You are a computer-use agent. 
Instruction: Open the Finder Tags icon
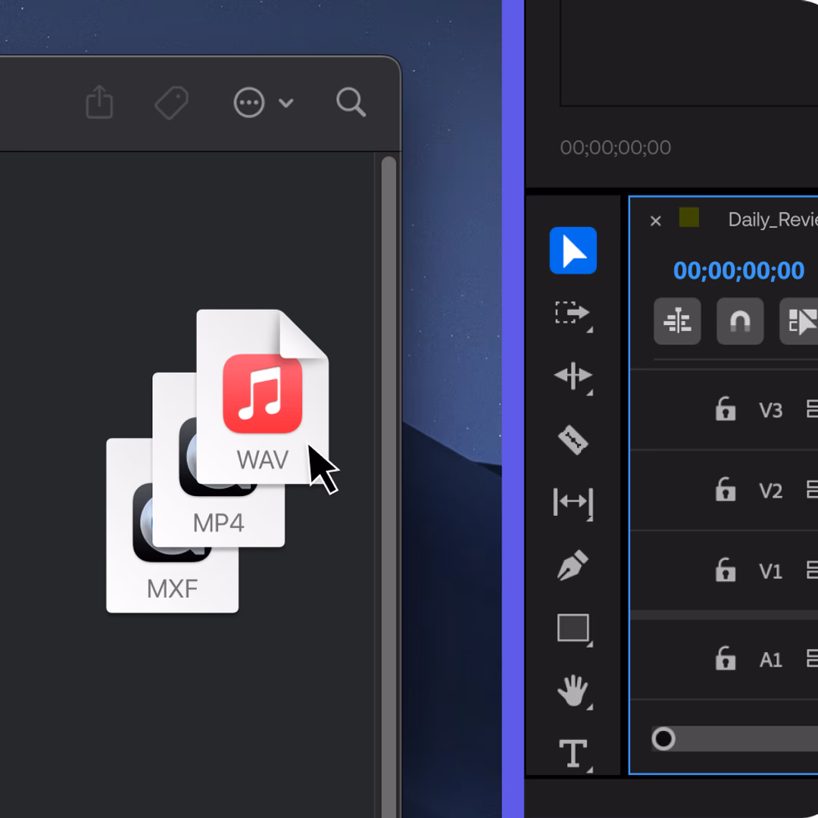point(172,103)
